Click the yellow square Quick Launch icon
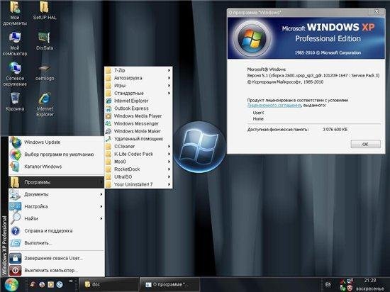The width and height of the screenshot is (390, 292). coord(51,284)
